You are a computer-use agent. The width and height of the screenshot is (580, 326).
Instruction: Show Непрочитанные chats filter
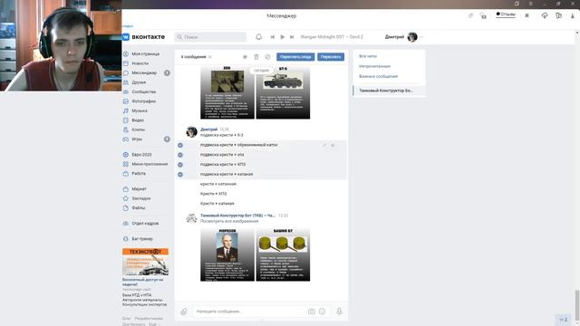(374, 66)
